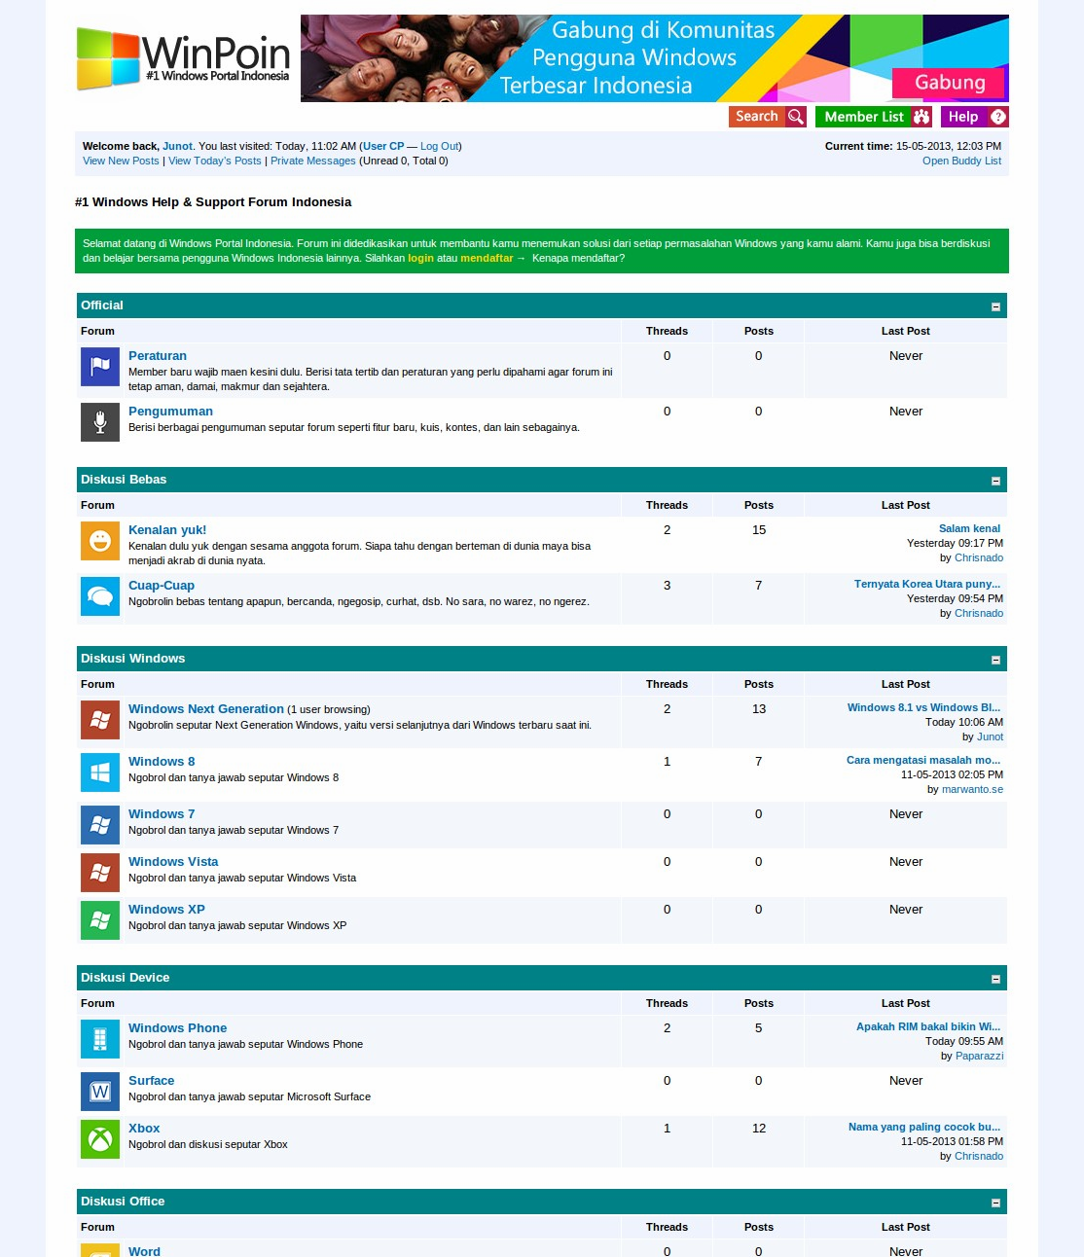This screenshot has width=1084, height=1257.
Task: Click the Windows 7 forum icon
Action: (100, 825)
